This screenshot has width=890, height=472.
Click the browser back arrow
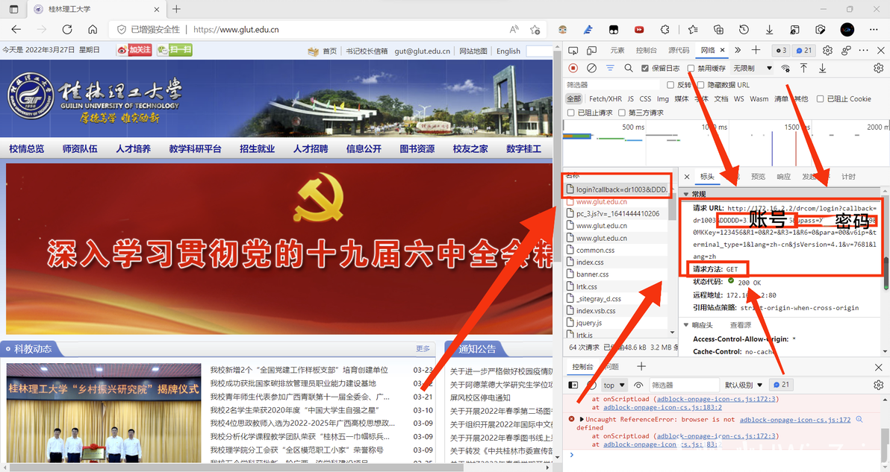(16, 30)
